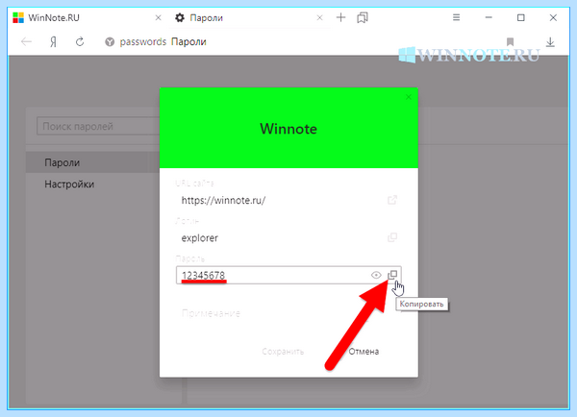The width and height of the screenshot is (577, 417).
Task: Switch to the WinNote.RU tab
Action: [87, 17]
